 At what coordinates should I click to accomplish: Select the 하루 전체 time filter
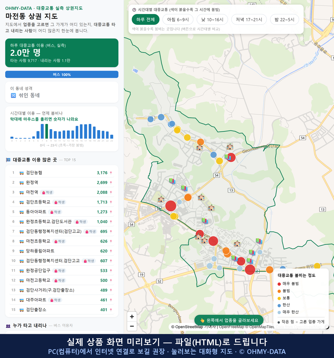click(145, 20)
